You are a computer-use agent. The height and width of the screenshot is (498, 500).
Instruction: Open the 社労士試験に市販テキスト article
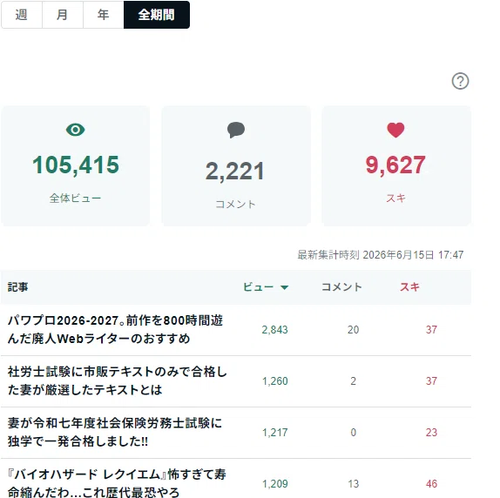coord(117,380)
